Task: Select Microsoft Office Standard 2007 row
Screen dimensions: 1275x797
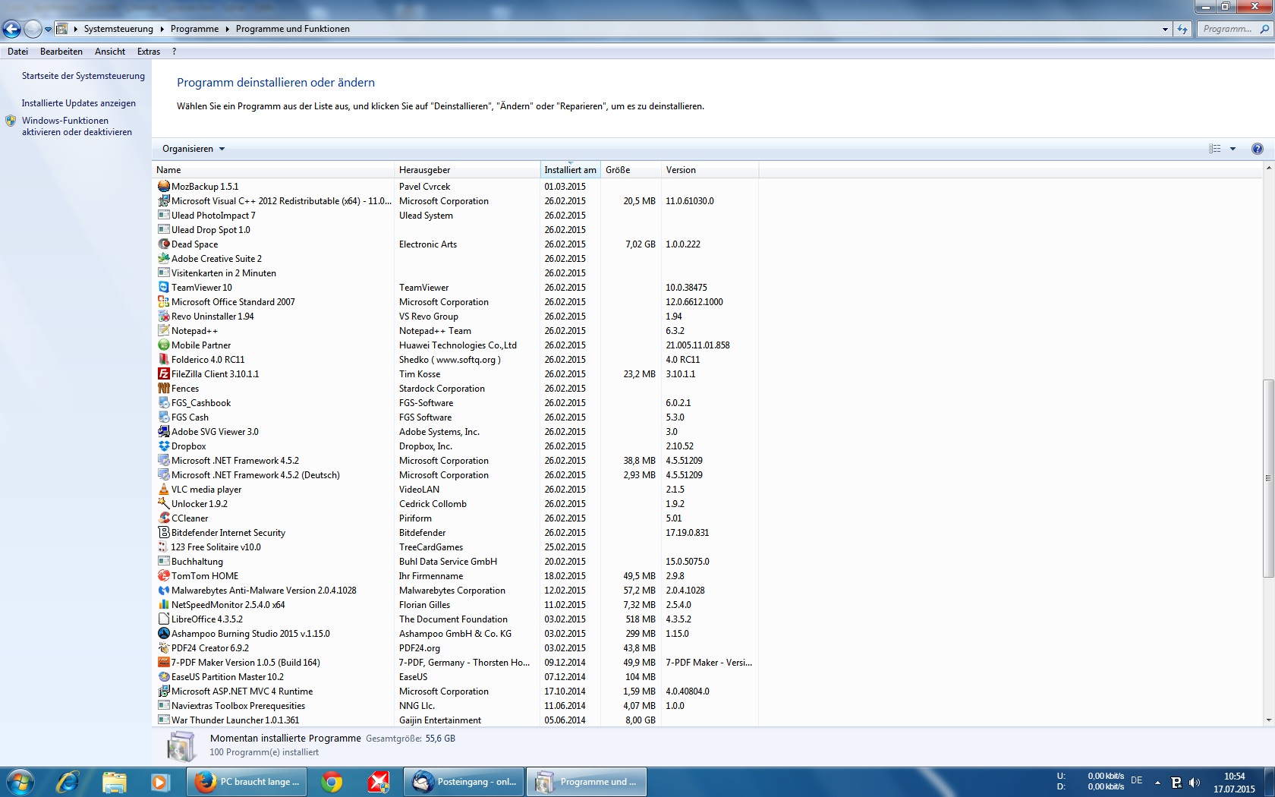Action: (455, 301)
